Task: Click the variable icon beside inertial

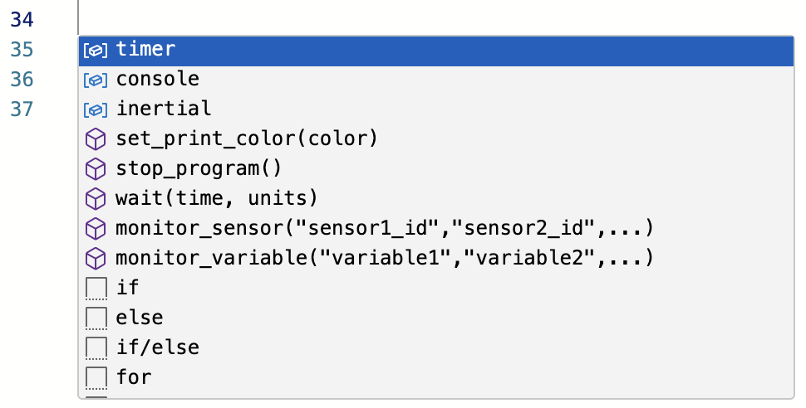Action: [x=96, y=109]
